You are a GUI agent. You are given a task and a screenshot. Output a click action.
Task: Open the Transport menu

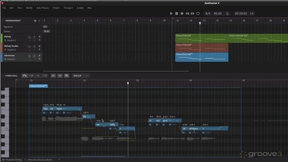click(x=68, y=8)
